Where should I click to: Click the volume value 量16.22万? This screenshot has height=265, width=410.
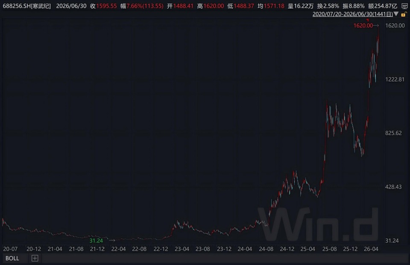coord(300,6)
